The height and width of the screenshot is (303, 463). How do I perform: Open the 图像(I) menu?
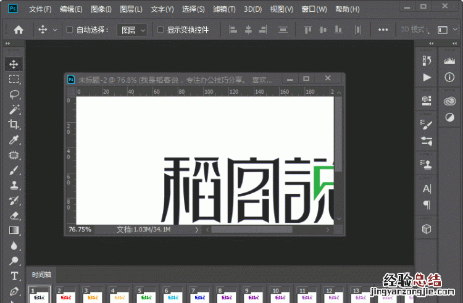(101, 9)
